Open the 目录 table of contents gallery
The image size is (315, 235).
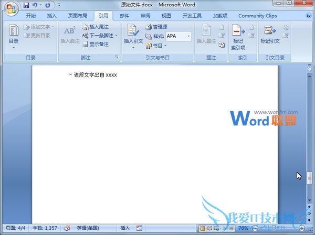pos(14,36)
